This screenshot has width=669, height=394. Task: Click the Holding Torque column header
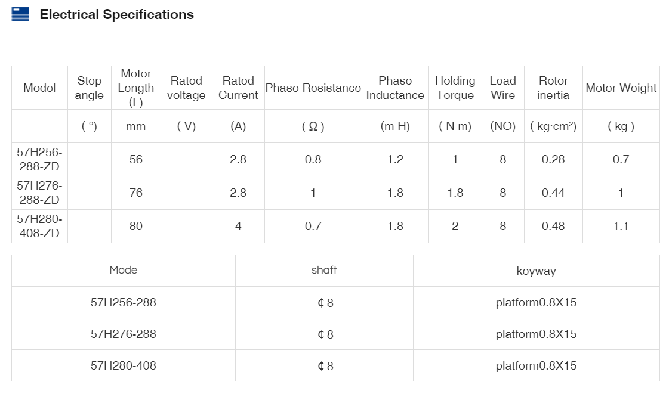455,88
